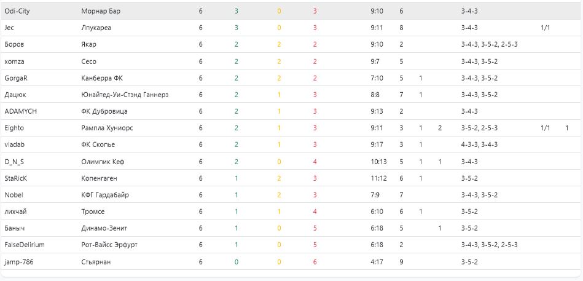Select the manager лихчай
The width and height of the screenshot is (583, 281).
pyautogui.click(x=15, y=212)
